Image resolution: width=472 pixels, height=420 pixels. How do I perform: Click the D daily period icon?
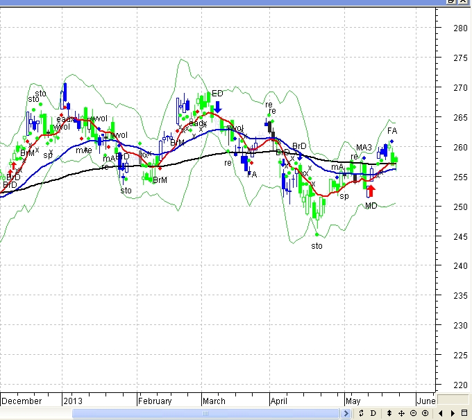click(373, 413)
